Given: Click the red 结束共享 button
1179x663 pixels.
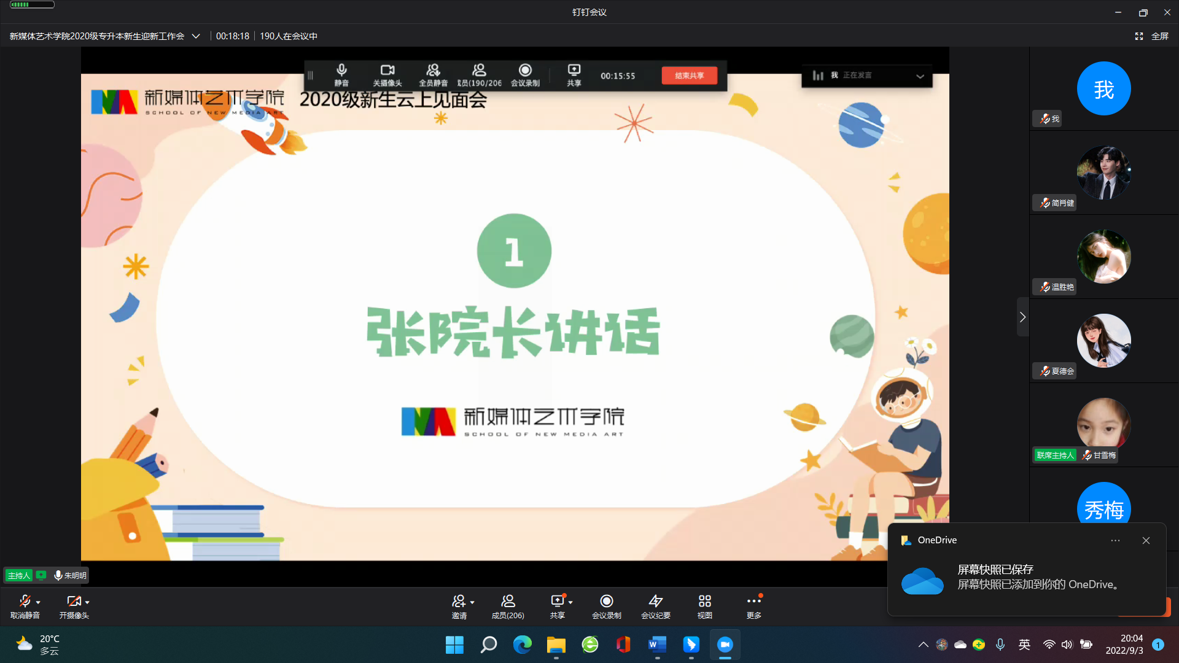Looking at the screenshot, I should pos(689,76).
